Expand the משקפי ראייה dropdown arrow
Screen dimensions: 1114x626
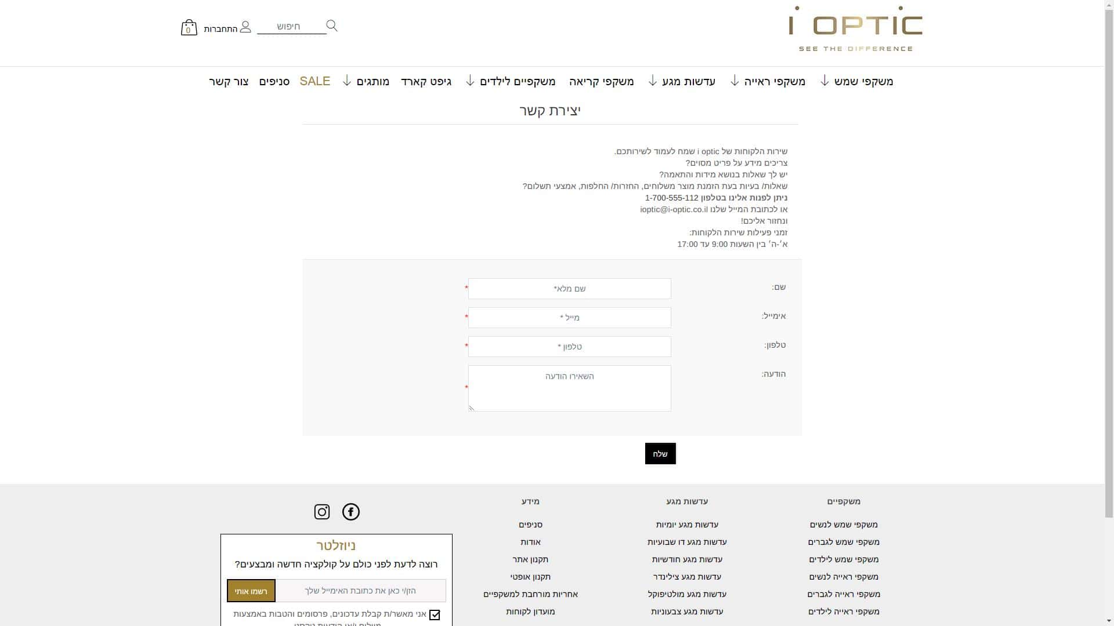coord(735,81)
